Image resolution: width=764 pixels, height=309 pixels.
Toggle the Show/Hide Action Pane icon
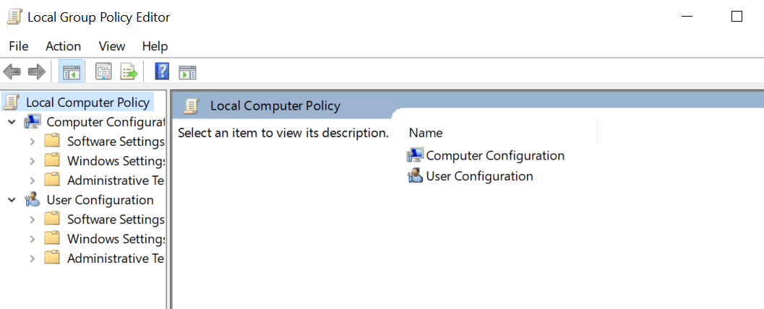click(188, 72)
